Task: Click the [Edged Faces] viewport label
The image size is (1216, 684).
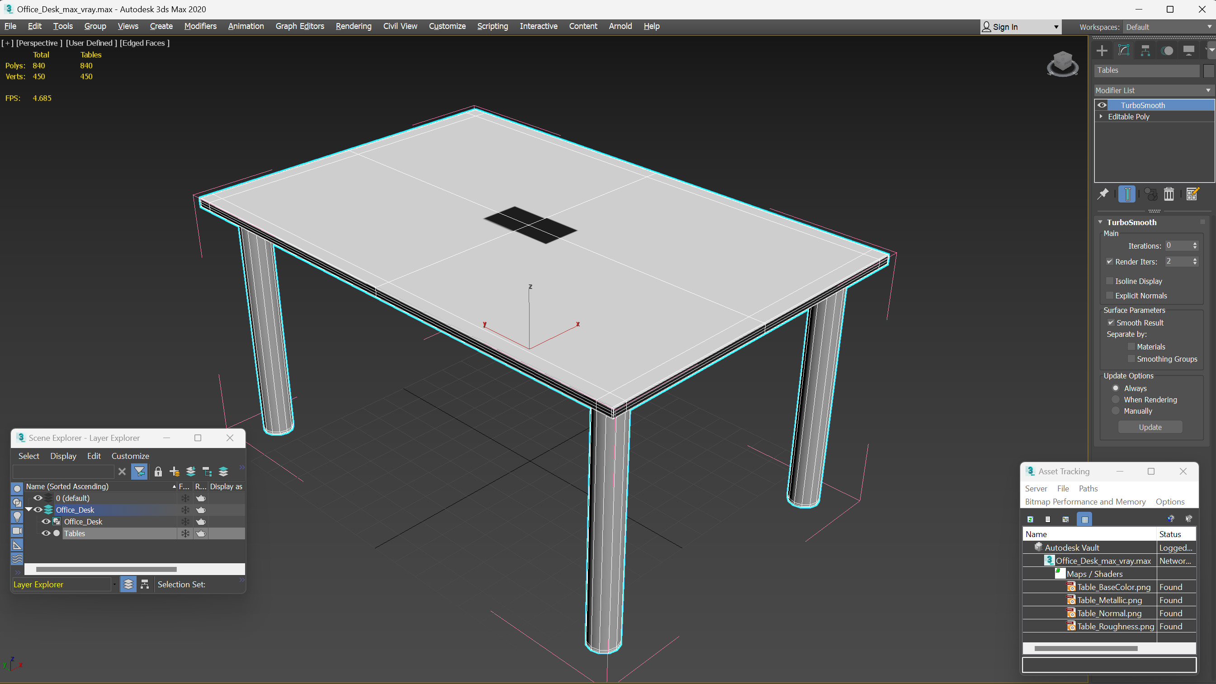Action: point(144,43)
